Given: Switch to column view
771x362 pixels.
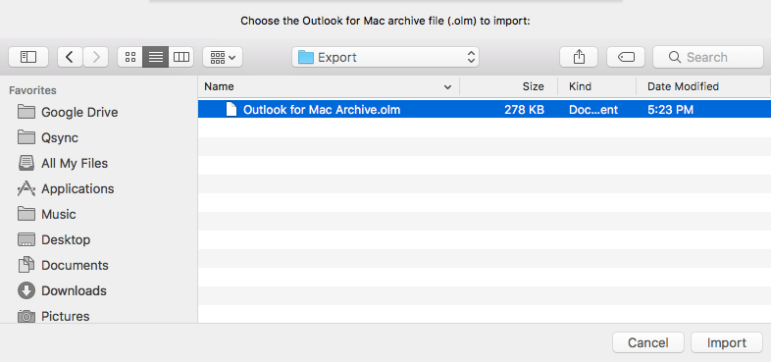Looking at the screenshot, I should [x=180, y=57].
